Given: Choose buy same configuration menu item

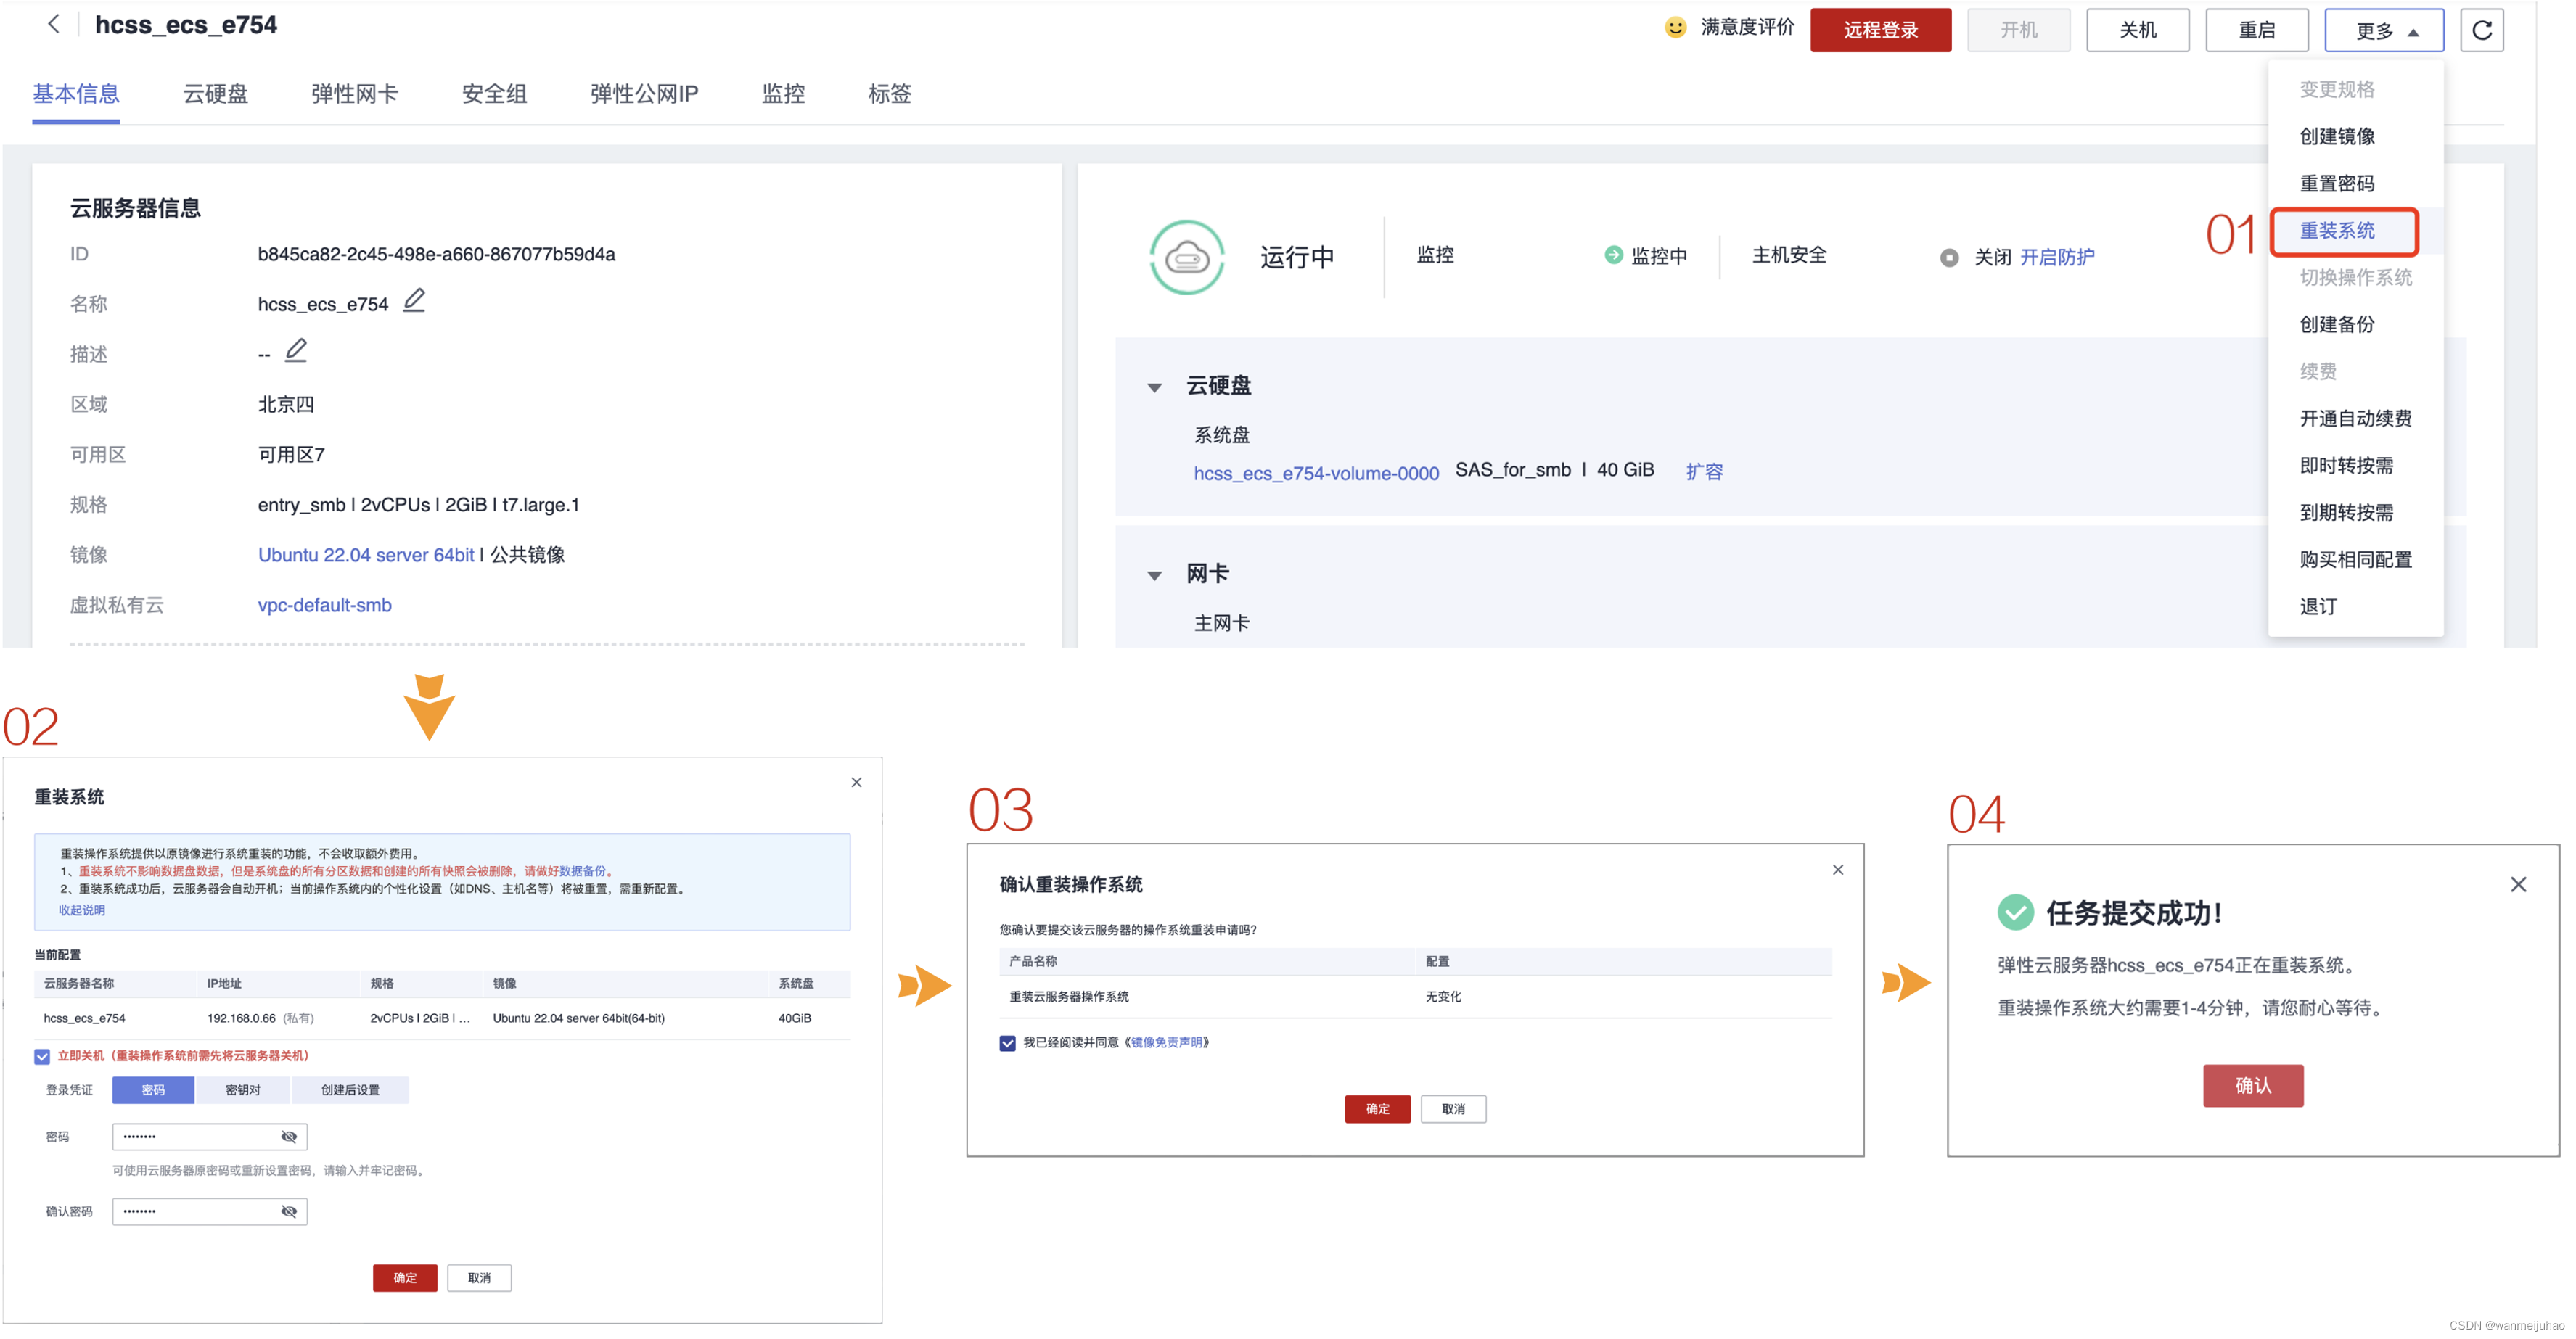Looking at the screenshot, I should point(2355,559).
